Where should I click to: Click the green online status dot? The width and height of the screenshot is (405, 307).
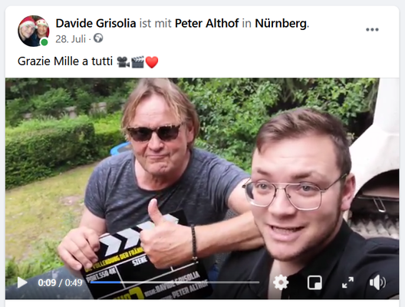[44, 42]
